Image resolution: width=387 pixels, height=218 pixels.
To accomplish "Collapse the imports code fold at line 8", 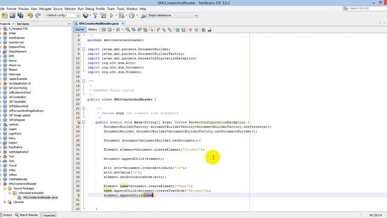I will click(x=83, y=49).
